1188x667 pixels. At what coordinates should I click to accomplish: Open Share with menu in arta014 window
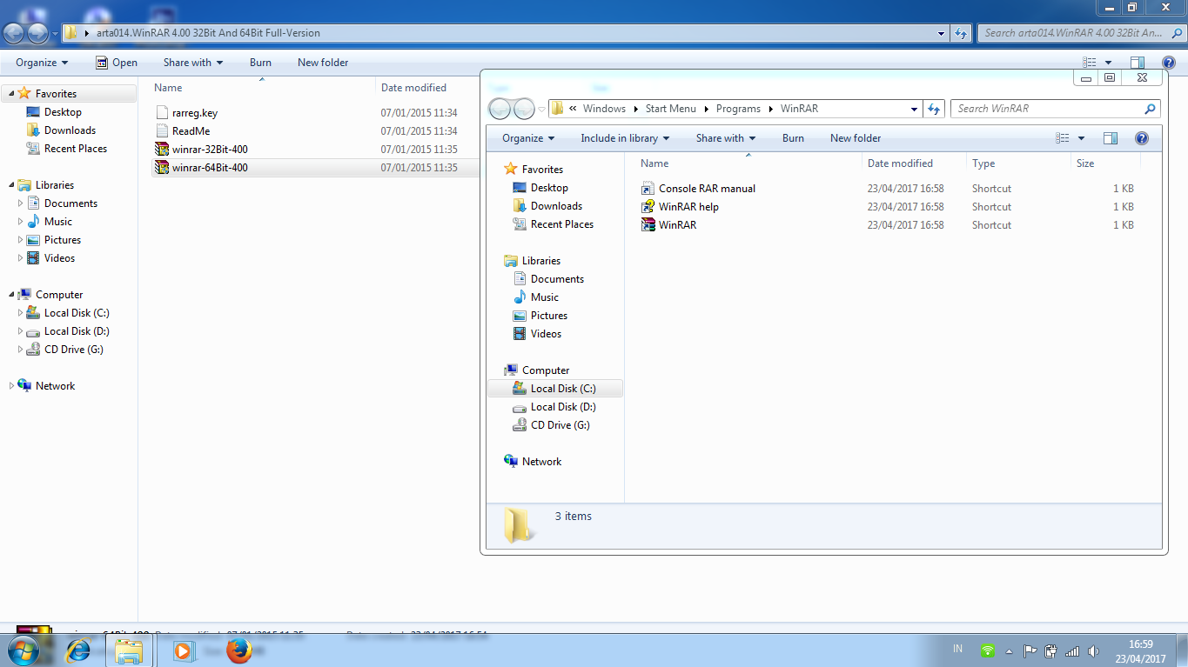tap(193, 63)
